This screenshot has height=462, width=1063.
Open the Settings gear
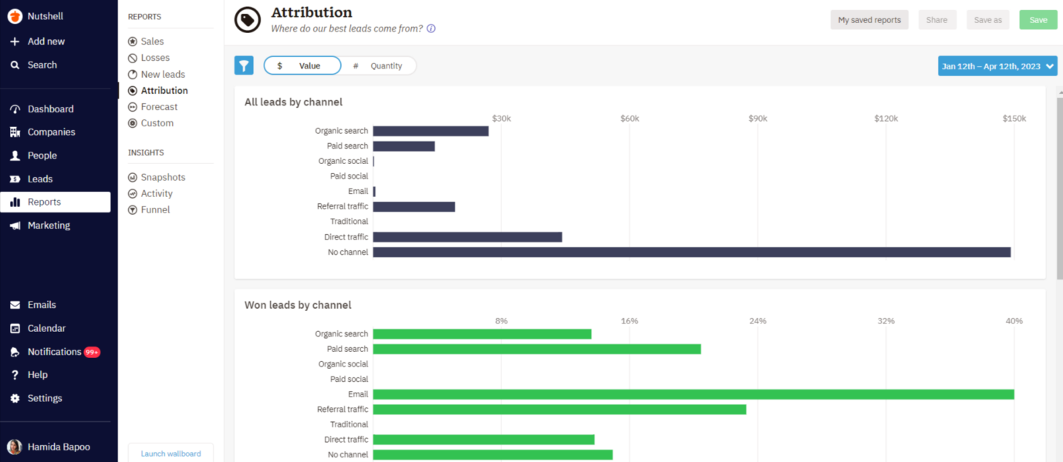pyautogui.click(x=45, y=398)
